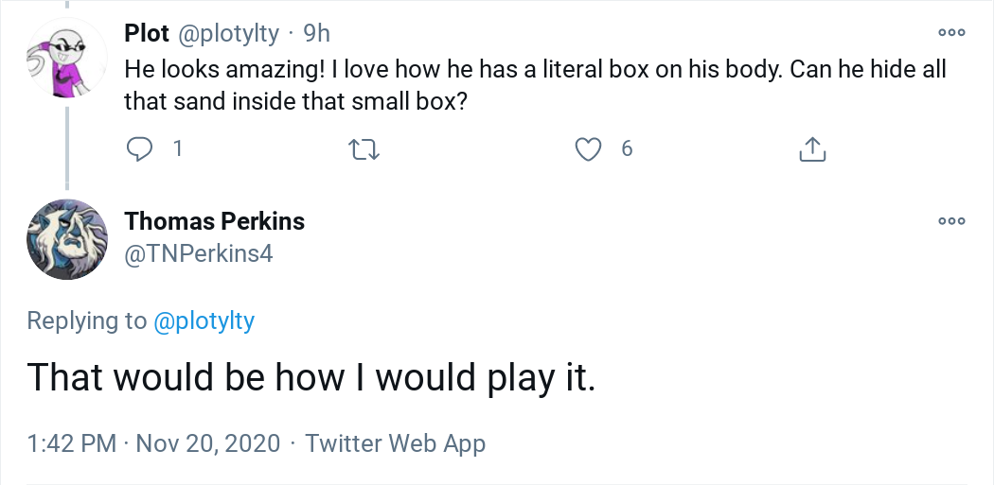The height and width of the screenshot is (485, 994).
Task: Click @plotylty in the Replying to line
Action: click(204, 320)
